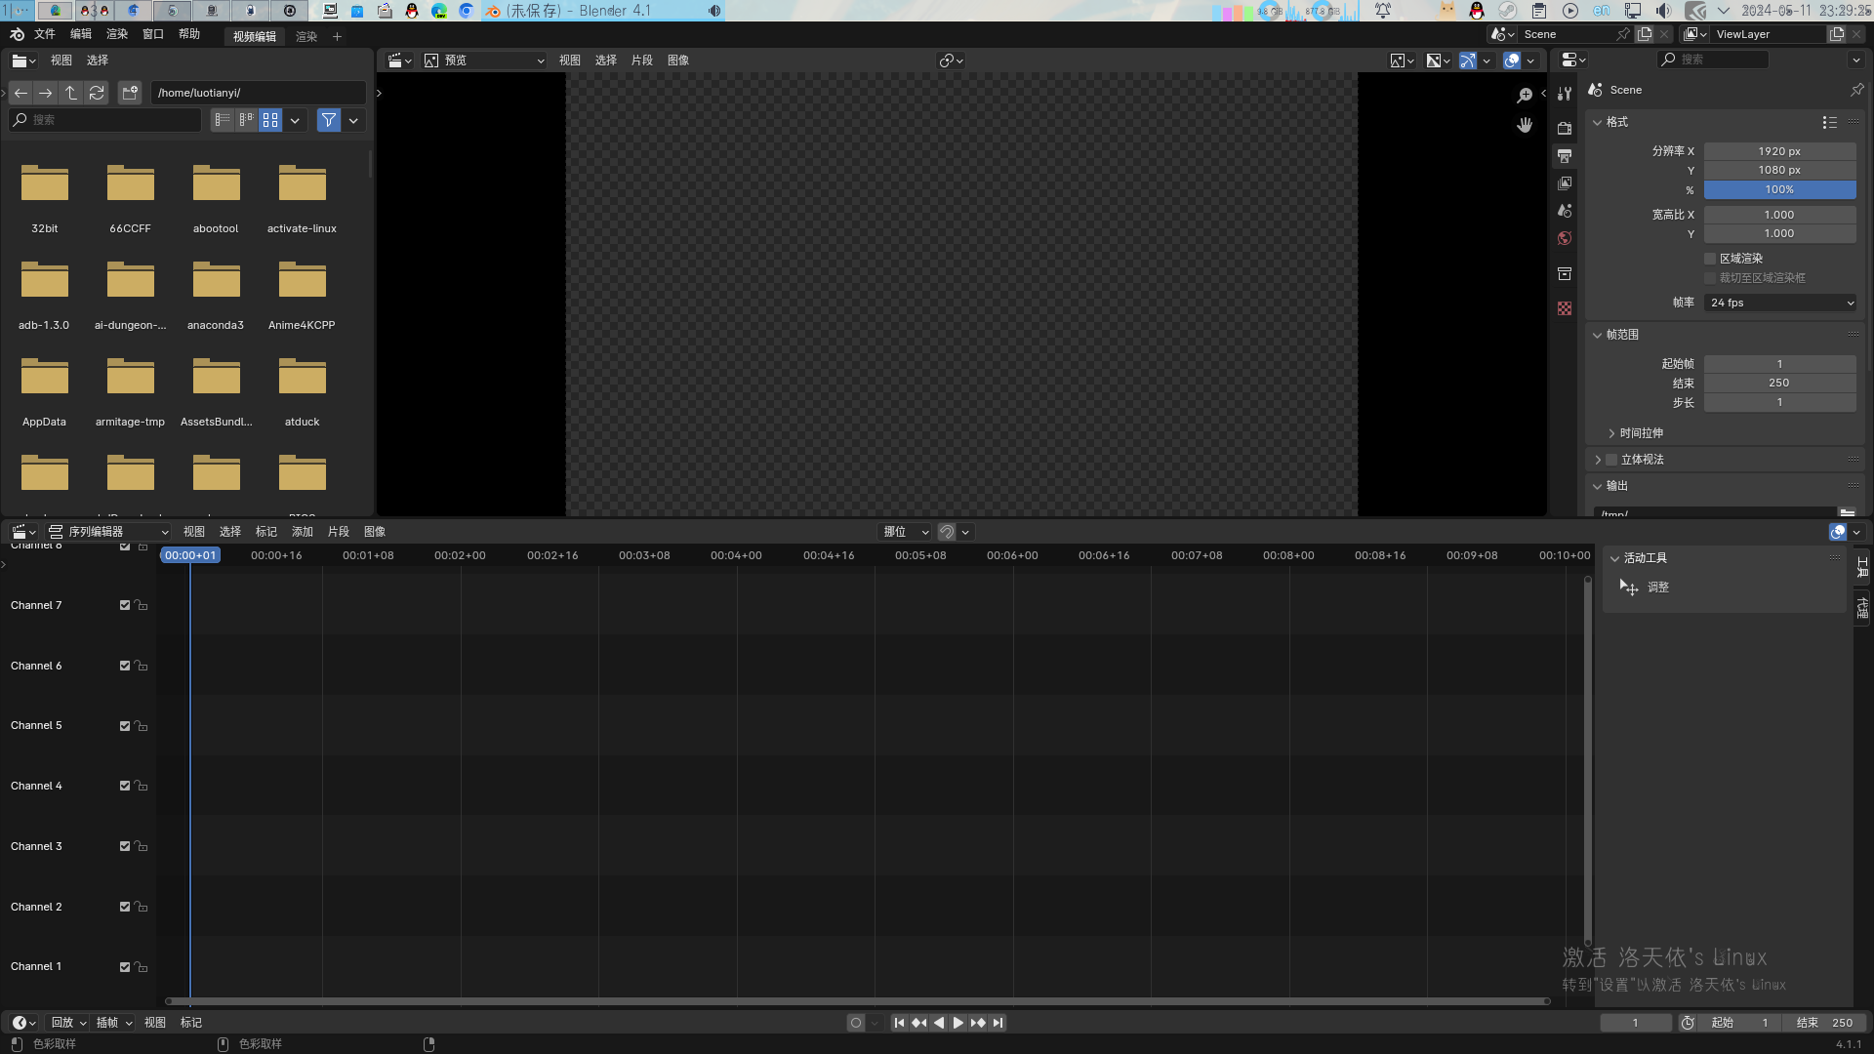Go to parent directory arrow
Screen dimensions: 1874x1054
coord(71,93)
